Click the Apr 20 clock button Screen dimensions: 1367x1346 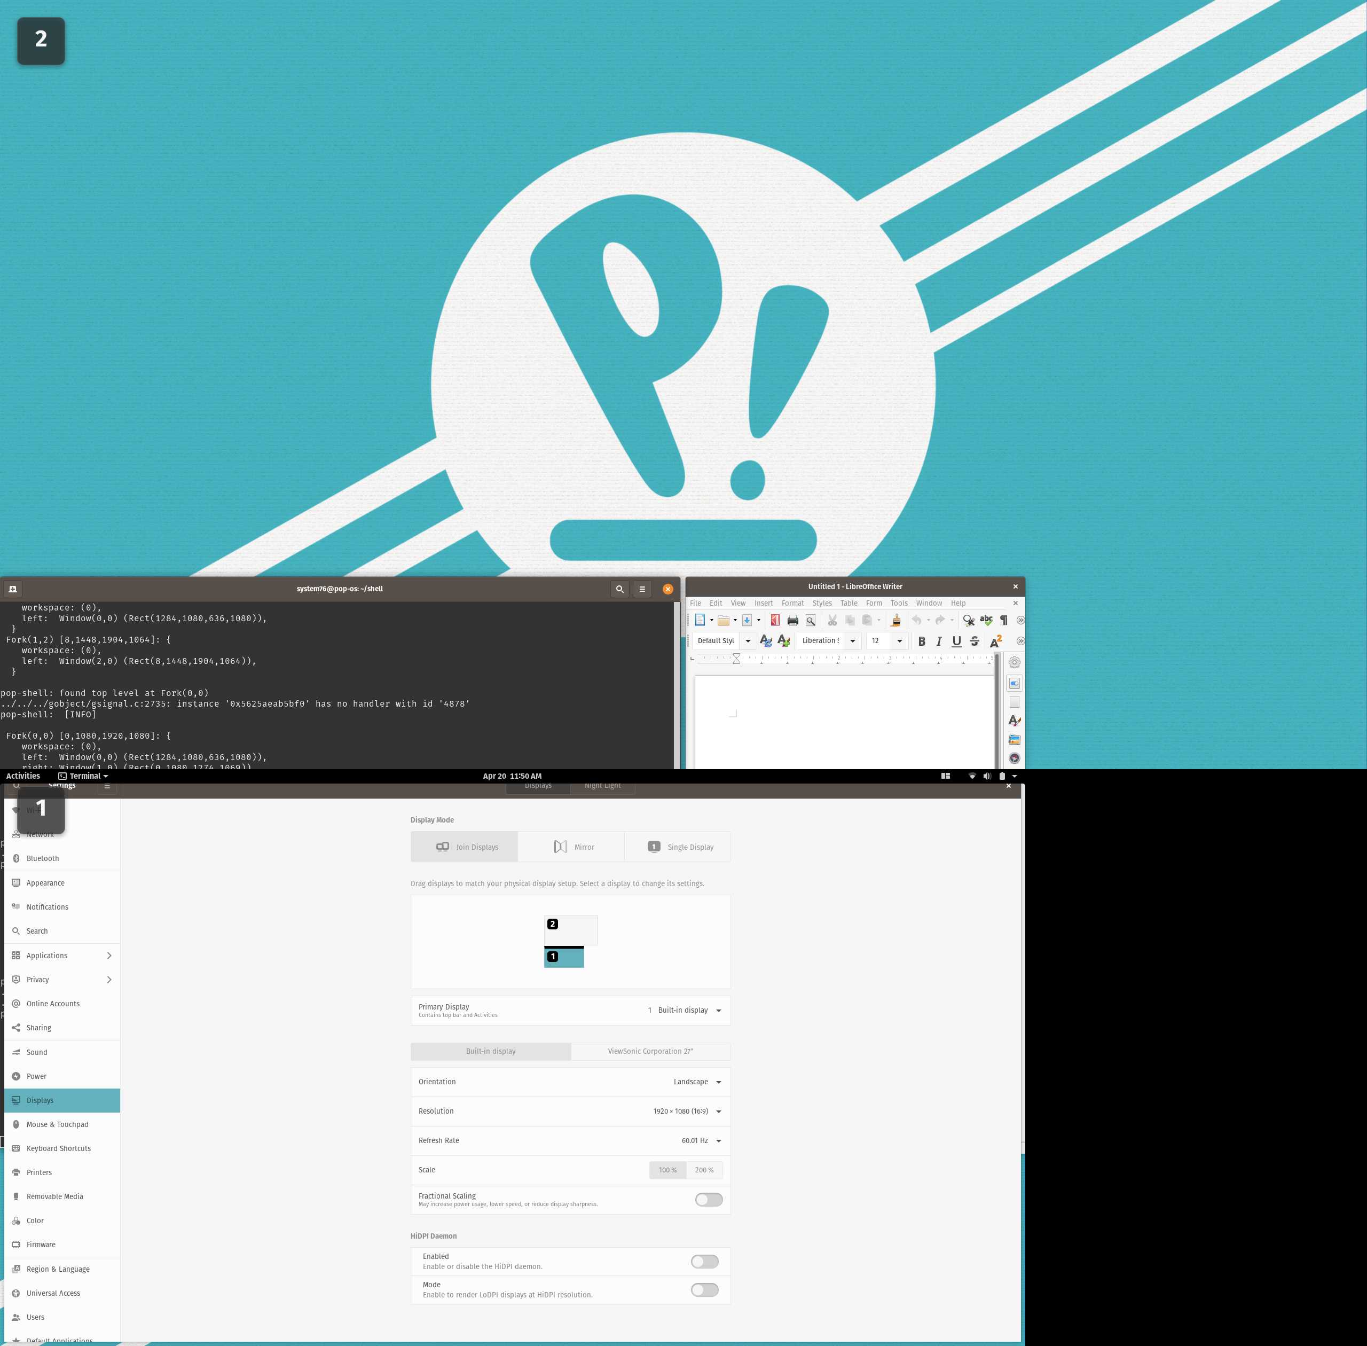click(513, 776)
